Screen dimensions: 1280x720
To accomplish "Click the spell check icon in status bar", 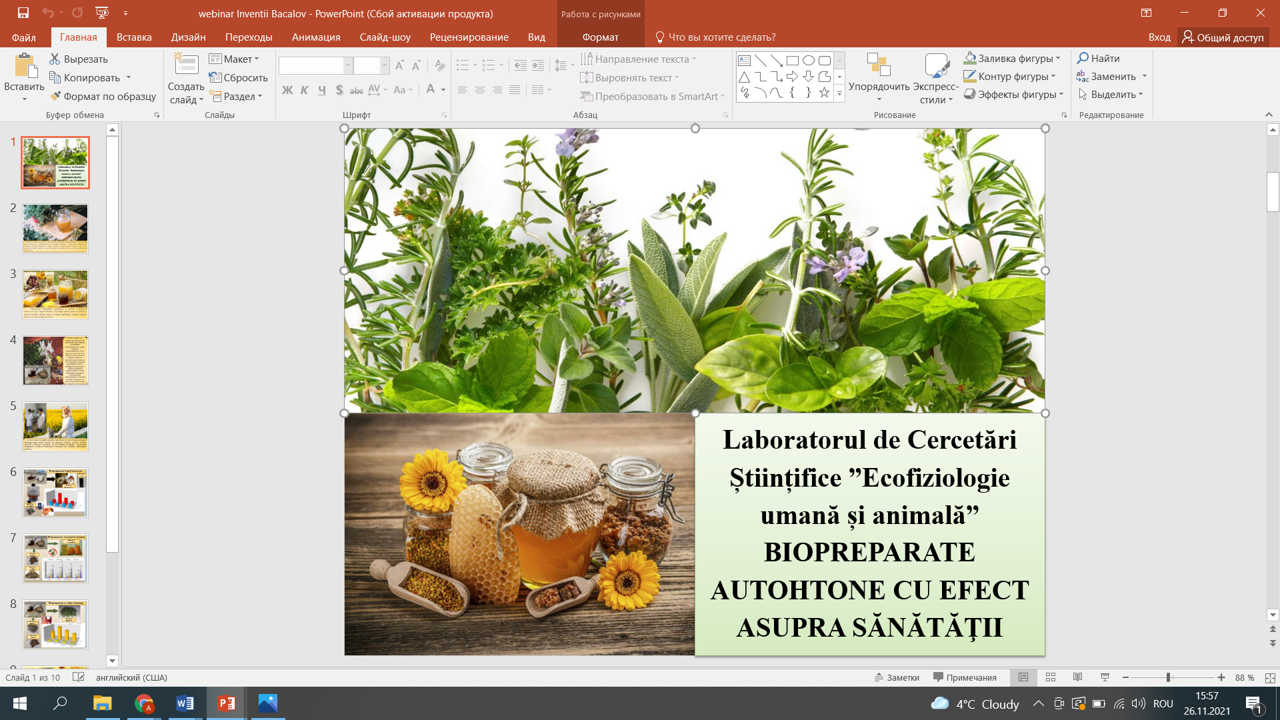I will point(78,677).
